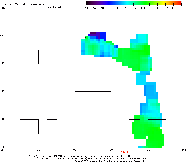Click the '-16' latitude axis label on the left
This screenshot has height=163, width=186.
tap(2, 91)
